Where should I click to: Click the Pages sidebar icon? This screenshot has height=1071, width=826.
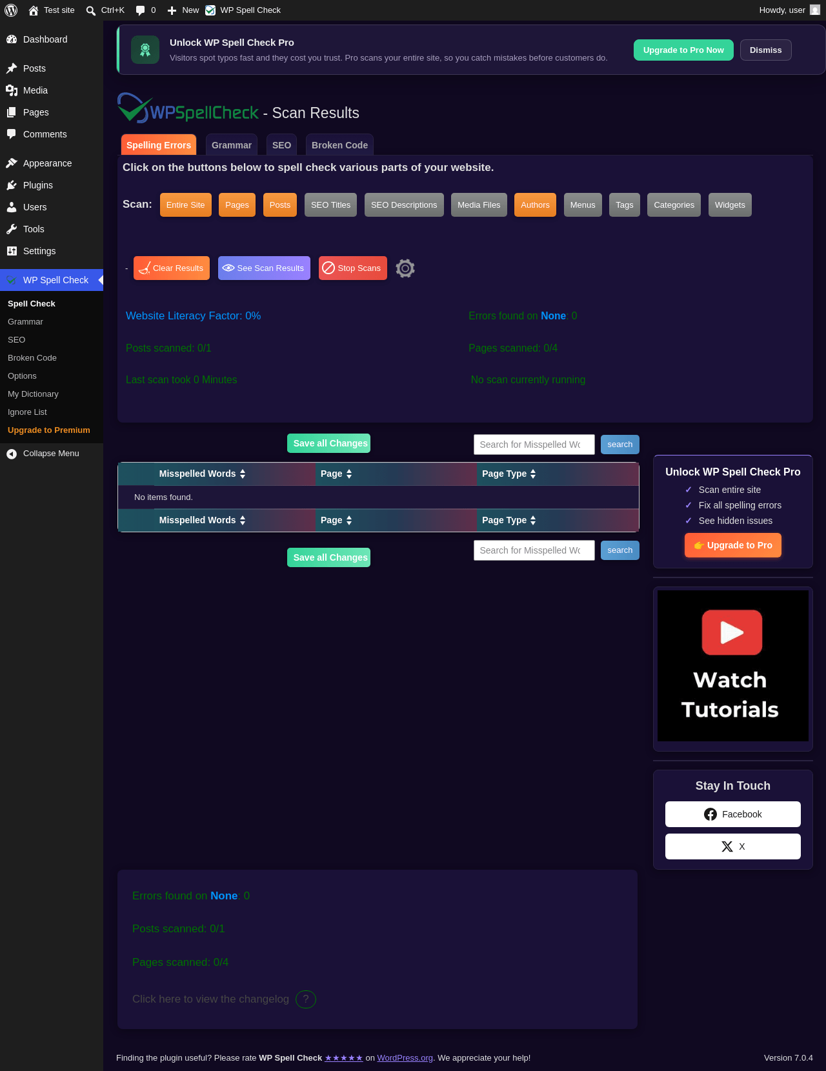click(x=12, y=112)
